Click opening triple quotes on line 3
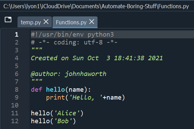 tap(37, 49)
